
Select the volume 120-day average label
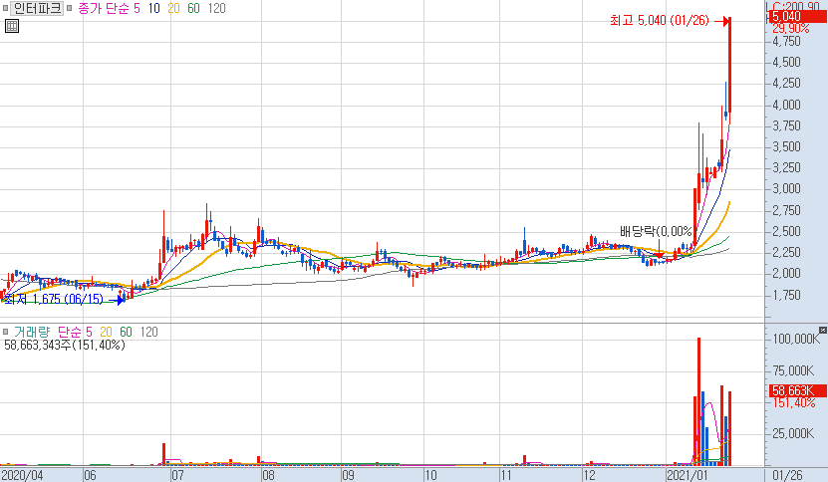(148, 332)
